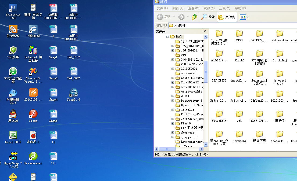The height and width of the screenshot is (181, 297).
Task: Click the 搜索 search button
Action: coord(208,17)
